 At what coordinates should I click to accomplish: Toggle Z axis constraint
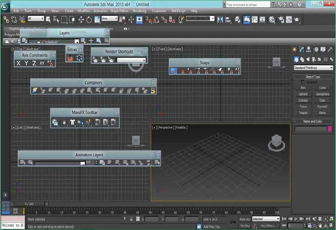pos(34,63)
